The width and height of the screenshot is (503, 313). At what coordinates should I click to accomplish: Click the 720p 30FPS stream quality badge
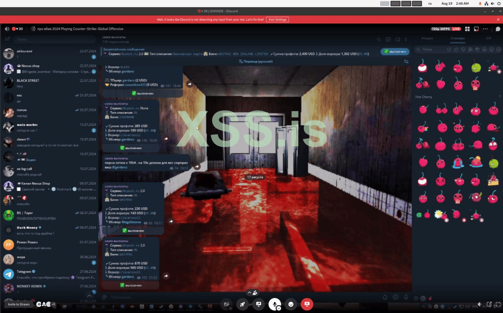(441, 29)
